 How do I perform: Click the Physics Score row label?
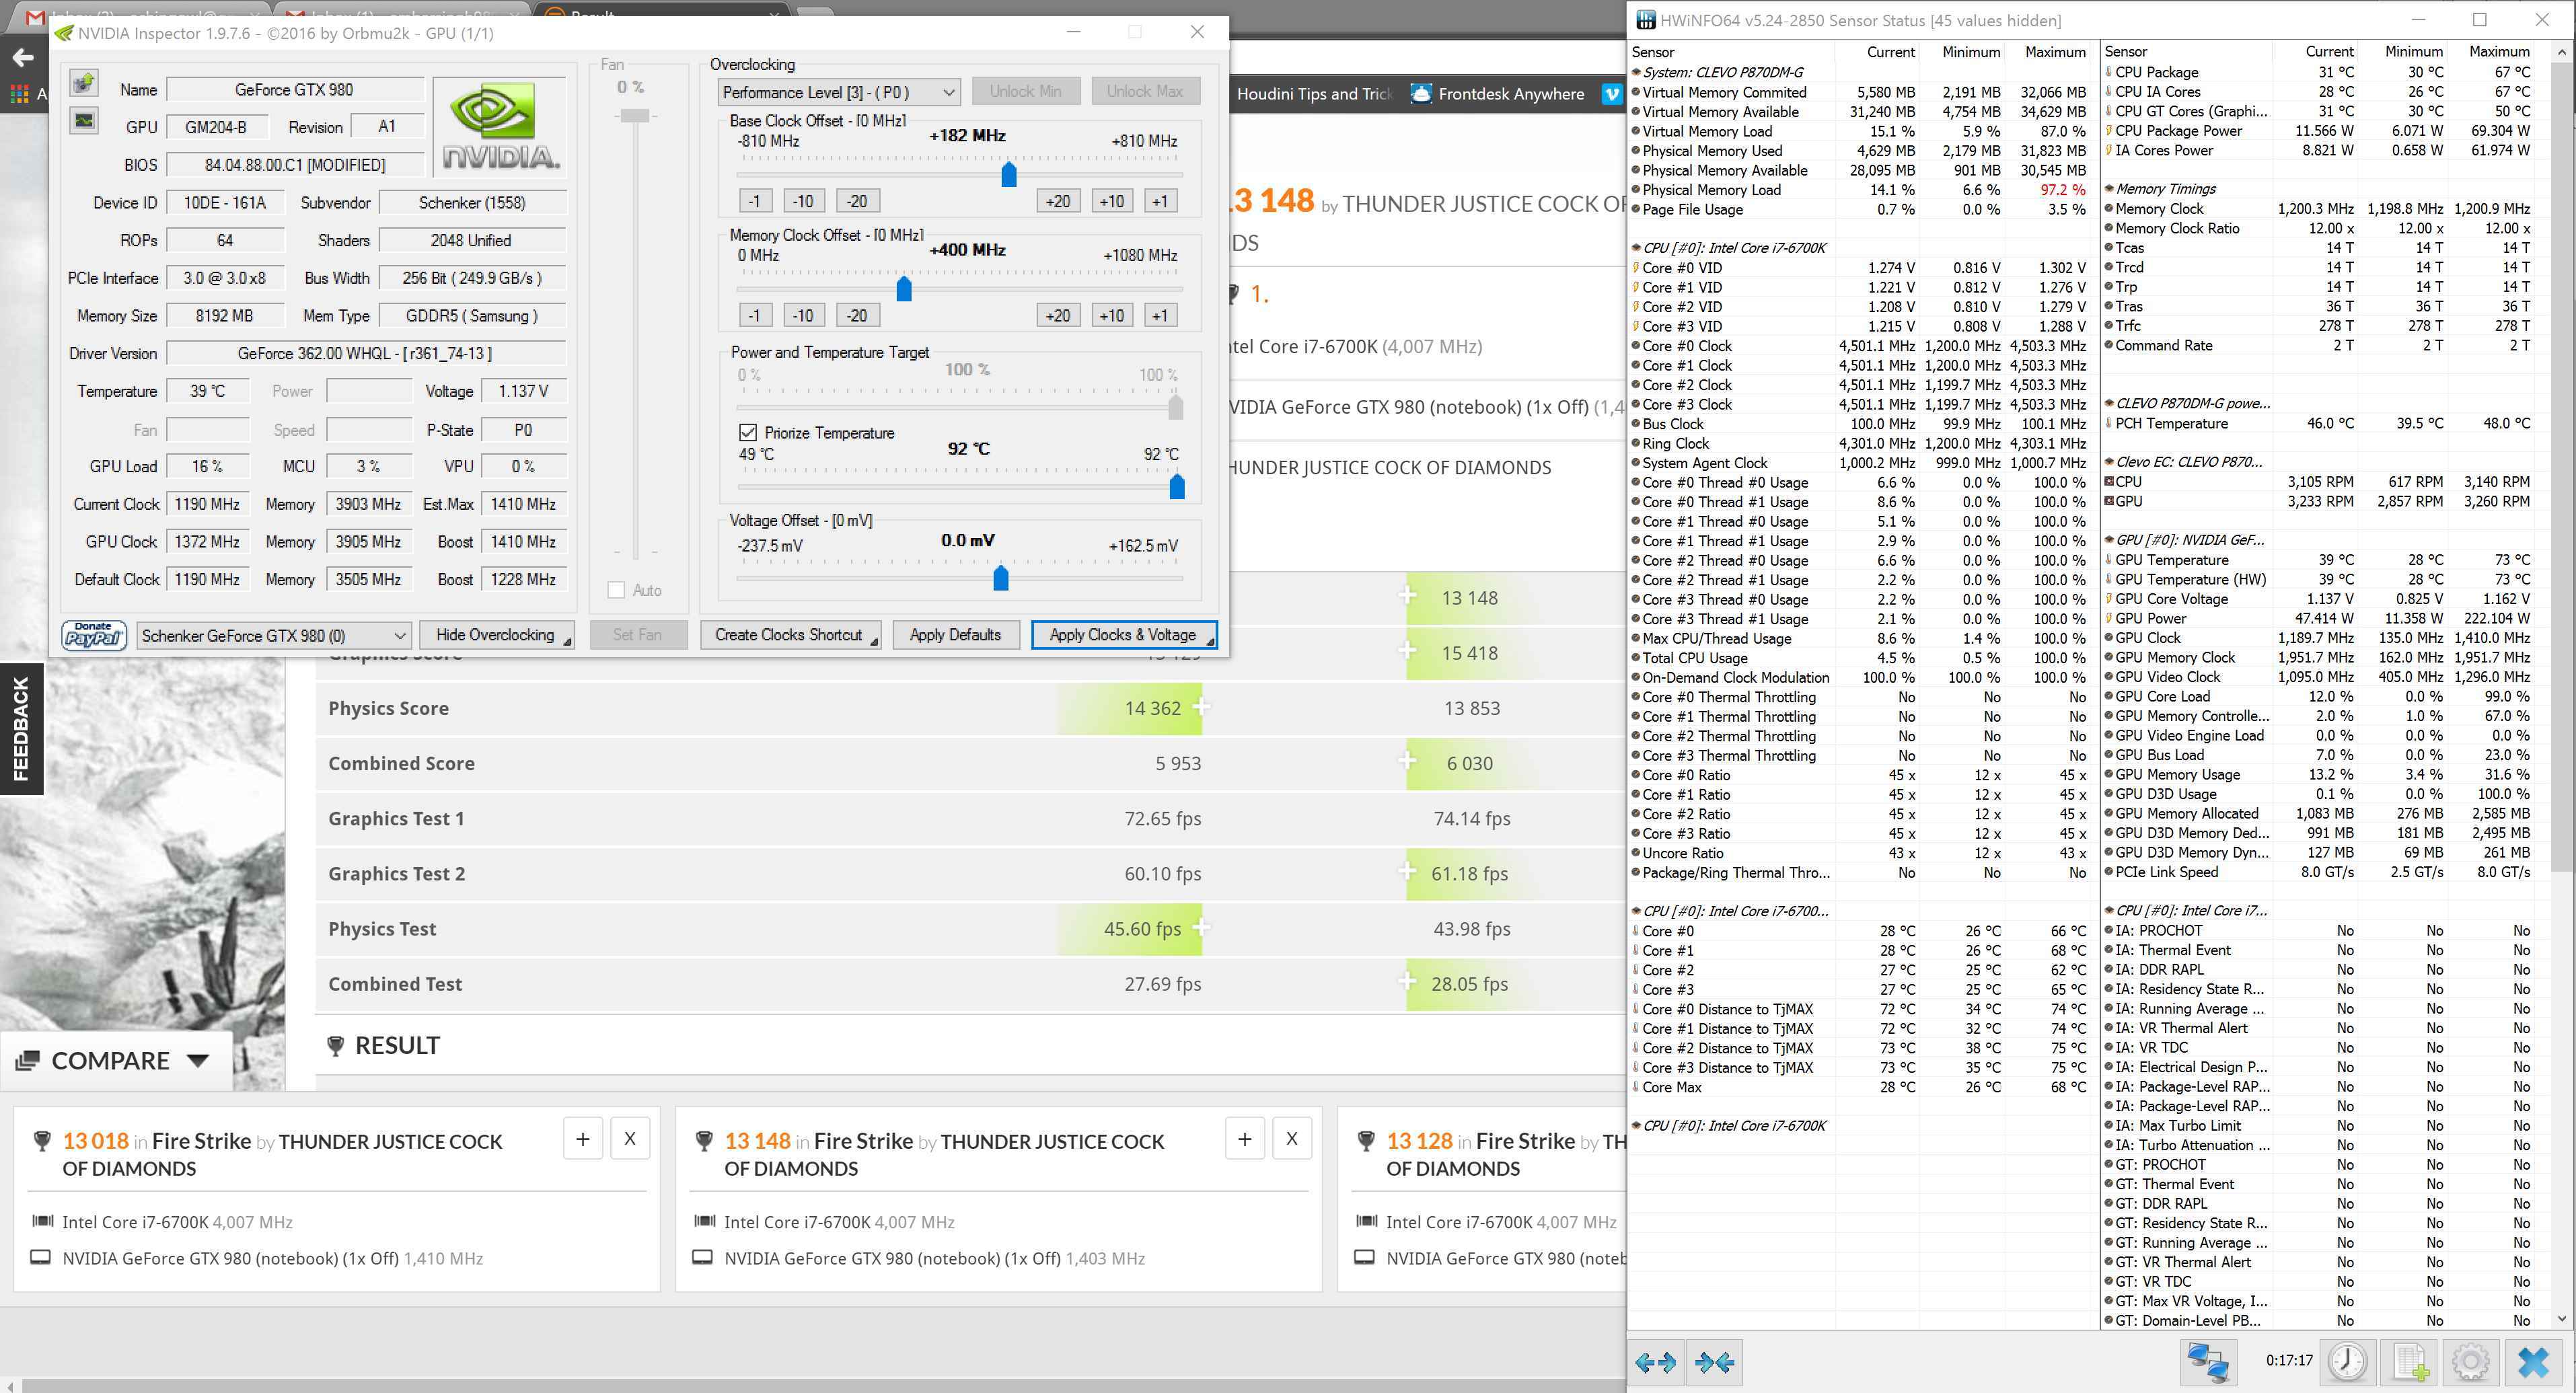(x=388, y=709)
